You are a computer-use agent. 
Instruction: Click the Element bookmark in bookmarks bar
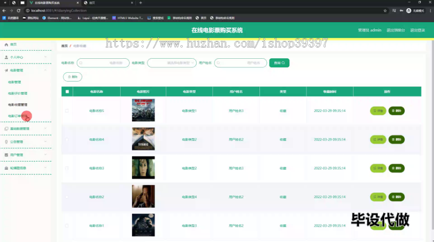(57, 18)
